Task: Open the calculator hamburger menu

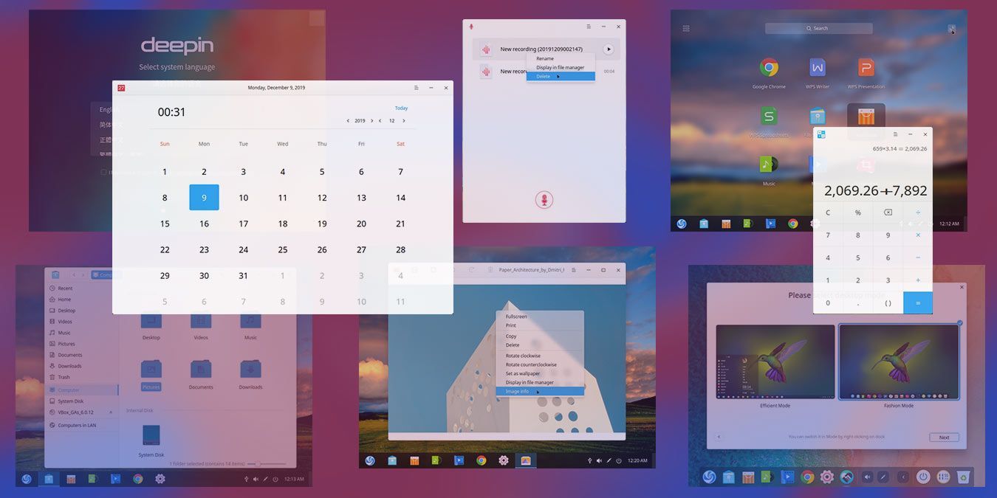Action: pyautogui.click(x=895, y=134)
